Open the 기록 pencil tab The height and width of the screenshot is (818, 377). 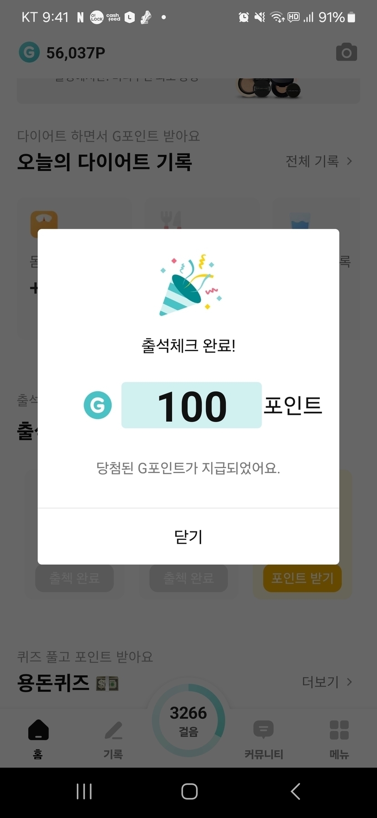[x=113, y=730]
